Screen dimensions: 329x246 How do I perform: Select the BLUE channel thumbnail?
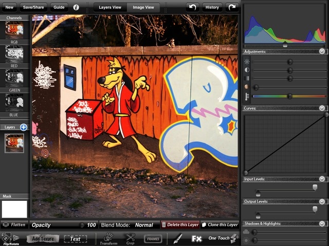click(x=14, y=102)
